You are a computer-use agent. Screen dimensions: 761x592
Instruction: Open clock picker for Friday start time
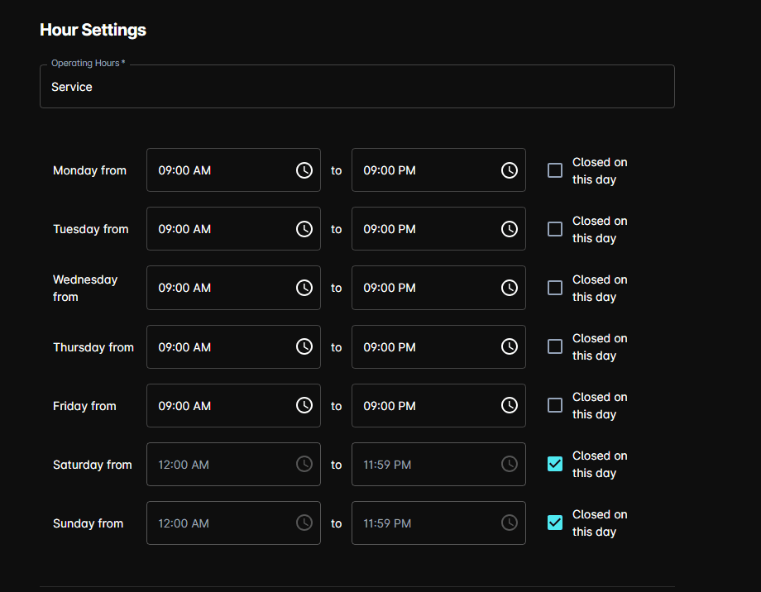tap(304, 405)
